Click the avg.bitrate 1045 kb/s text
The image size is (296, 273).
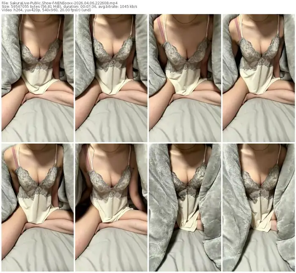(x=129, y=8)
